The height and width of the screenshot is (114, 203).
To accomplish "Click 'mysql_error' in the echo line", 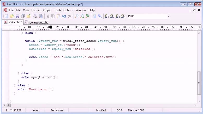I will click(41, 77).
